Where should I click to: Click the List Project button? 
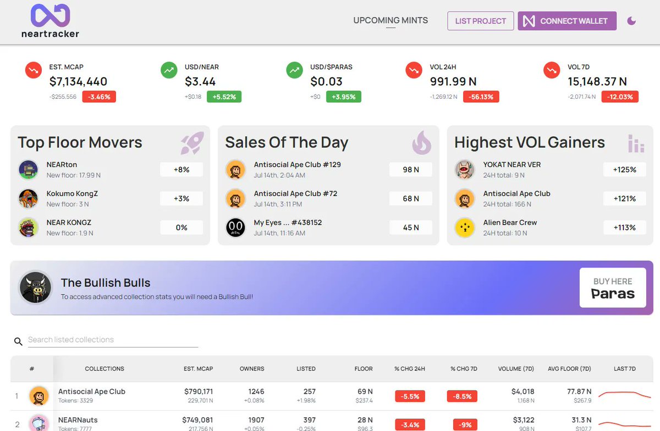pos(481,21)
